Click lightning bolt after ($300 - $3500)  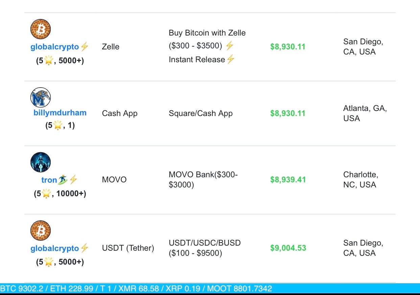pyautogui.click(x=230, y=46)
